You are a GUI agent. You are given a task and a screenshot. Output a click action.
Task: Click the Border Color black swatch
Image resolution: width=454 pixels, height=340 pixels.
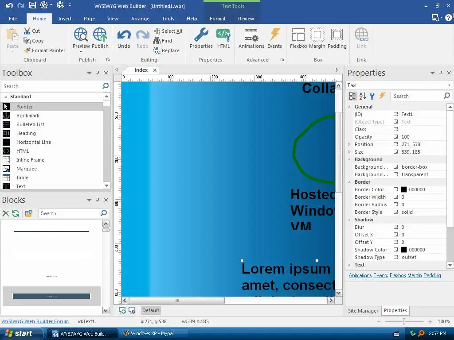tap(403, 189)
